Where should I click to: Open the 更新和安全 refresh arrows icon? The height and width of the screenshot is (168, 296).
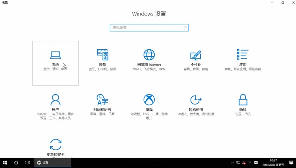point(56,145)
